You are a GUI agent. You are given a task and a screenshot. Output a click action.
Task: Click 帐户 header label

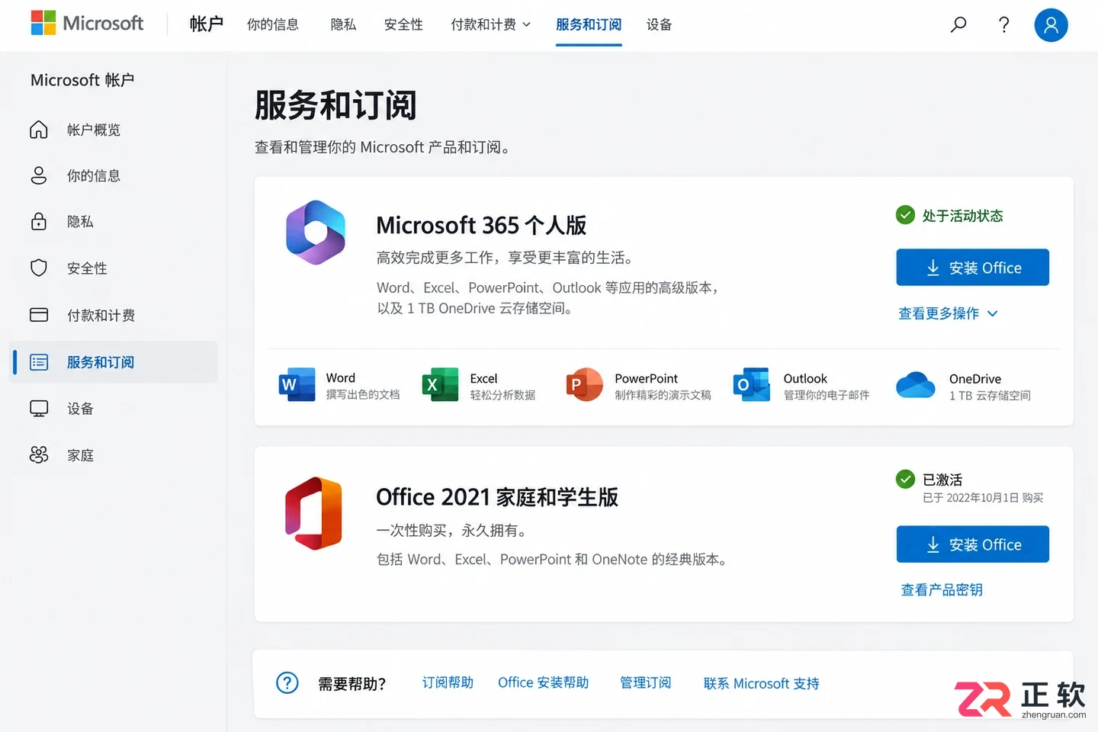206,24
